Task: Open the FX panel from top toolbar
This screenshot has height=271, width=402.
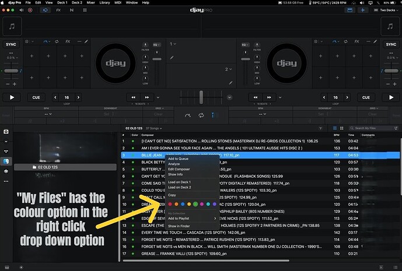Action: click(x=58, y=10)
